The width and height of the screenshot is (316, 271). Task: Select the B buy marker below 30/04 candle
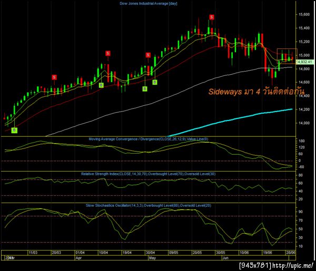[x=145, y=89]
